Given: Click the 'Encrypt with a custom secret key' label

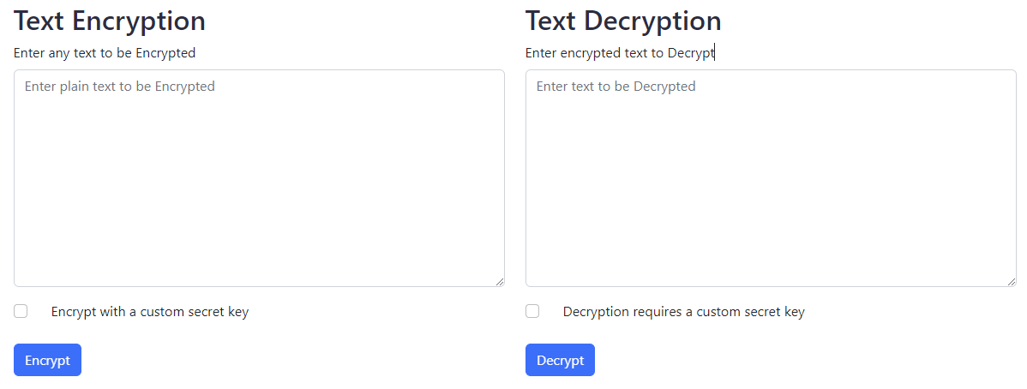Looking at the screenshot, I should 150,312.
